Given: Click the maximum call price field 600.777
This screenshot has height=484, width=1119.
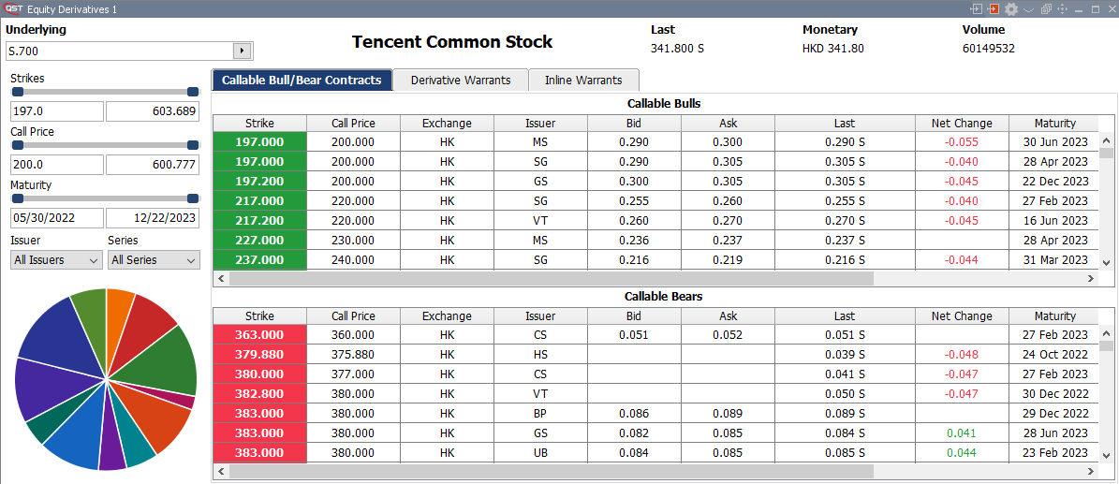Looking at the screenshot, I should 153,165.
